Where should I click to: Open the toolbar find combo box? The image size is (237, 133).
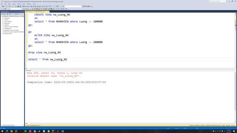click(73, 6)
